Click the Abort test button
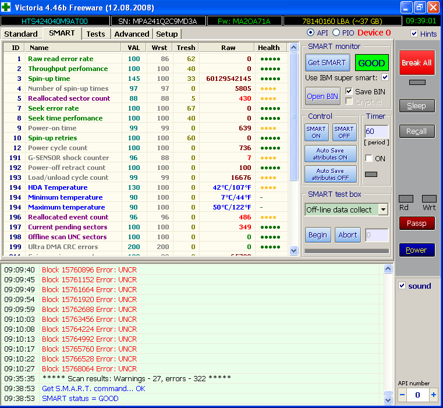This screenshot has height=408, width=443. (x=348, y=235)
